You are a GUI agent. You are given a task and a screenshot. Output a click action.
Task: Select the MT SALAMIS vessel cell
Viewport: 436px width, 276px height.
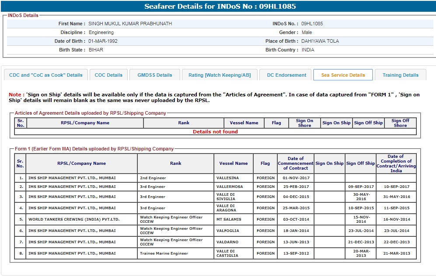coord(229,219)
